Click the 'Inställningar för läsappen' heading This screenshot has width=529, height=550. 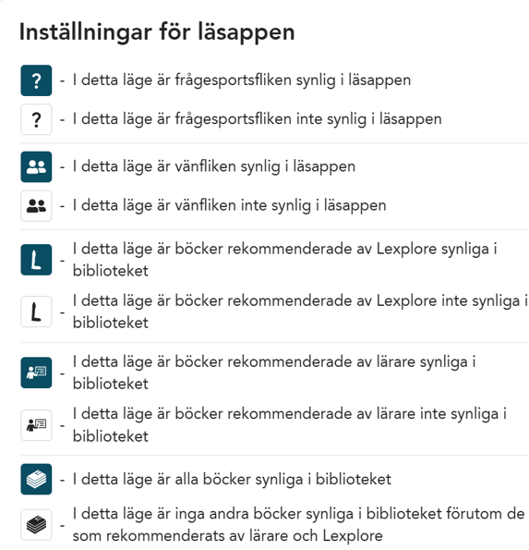coord(157,32)
